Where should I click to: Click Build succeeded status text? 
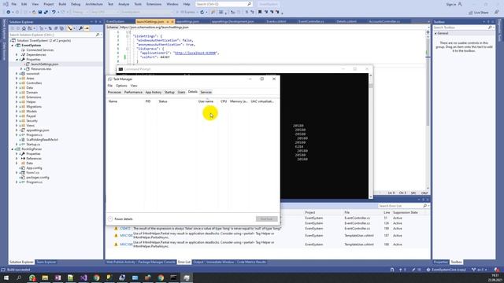pyautogui.click(x=19, y=270)
